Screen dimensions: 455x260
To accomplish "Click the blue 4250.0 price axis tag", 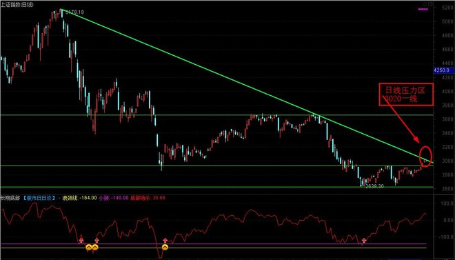I will 442,70.
